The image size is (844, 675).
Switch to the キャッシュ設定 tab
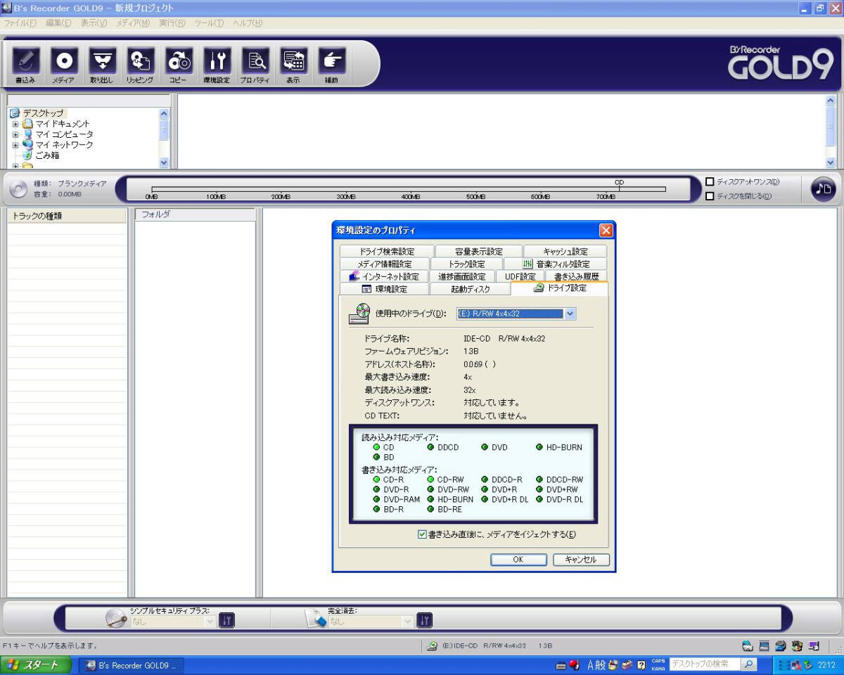tap(565, 251)
